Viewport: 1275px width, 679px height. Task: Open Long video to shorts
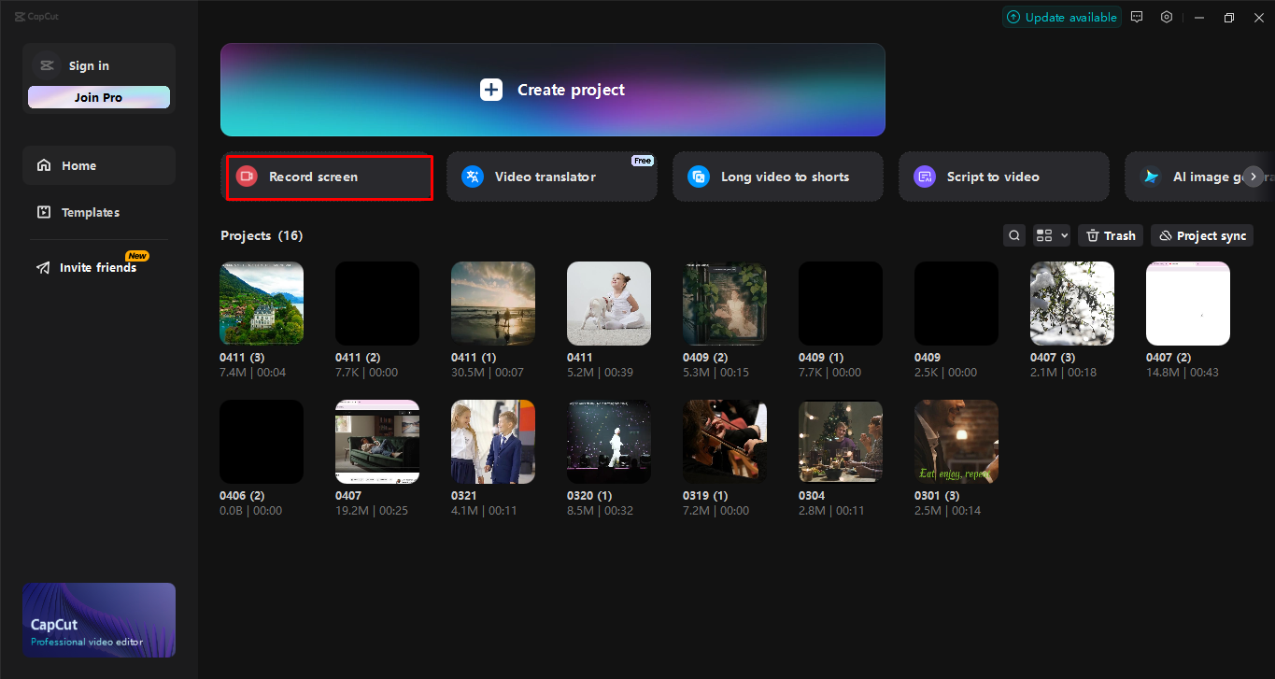coord(778,177)
